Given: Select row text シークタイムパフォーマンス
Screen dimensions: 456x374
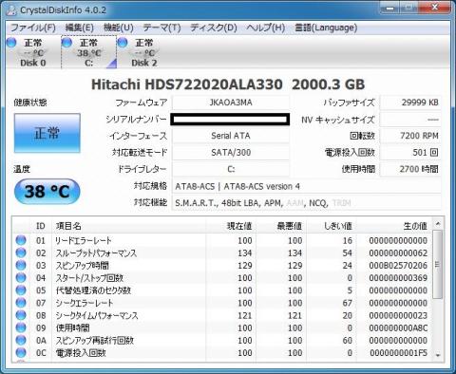Looking at the screenshot, I should pyautogui.click(x=97, y=315).
